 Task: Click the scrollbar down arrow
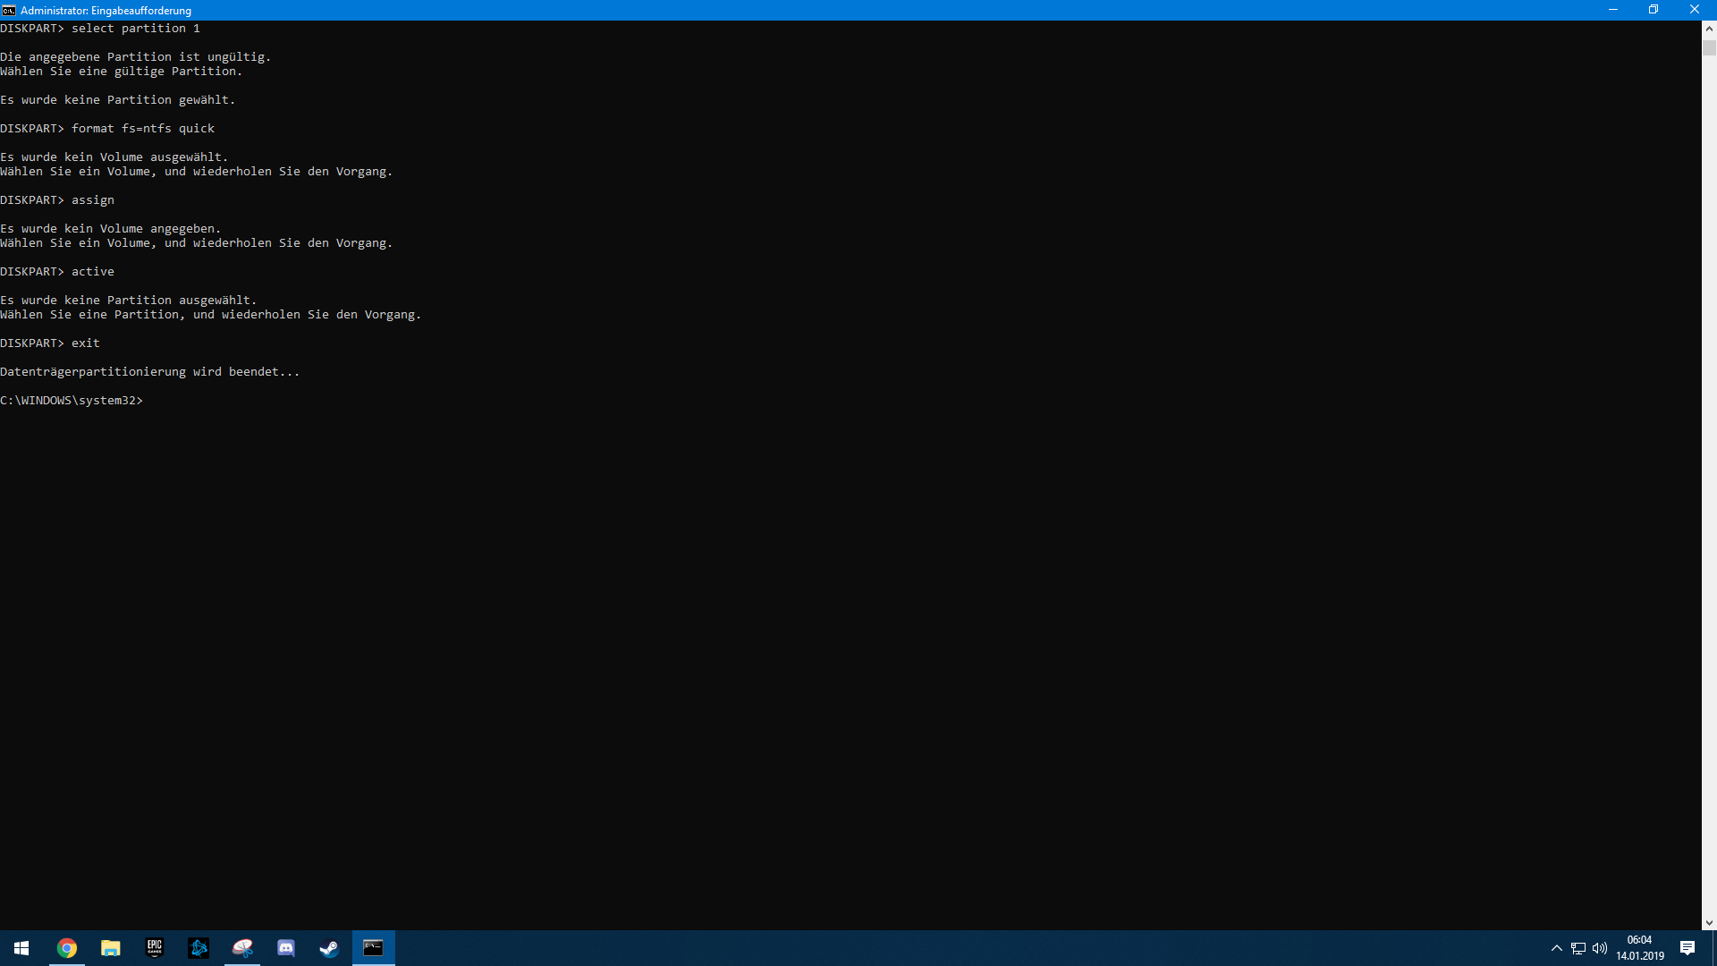[1709, 922]
